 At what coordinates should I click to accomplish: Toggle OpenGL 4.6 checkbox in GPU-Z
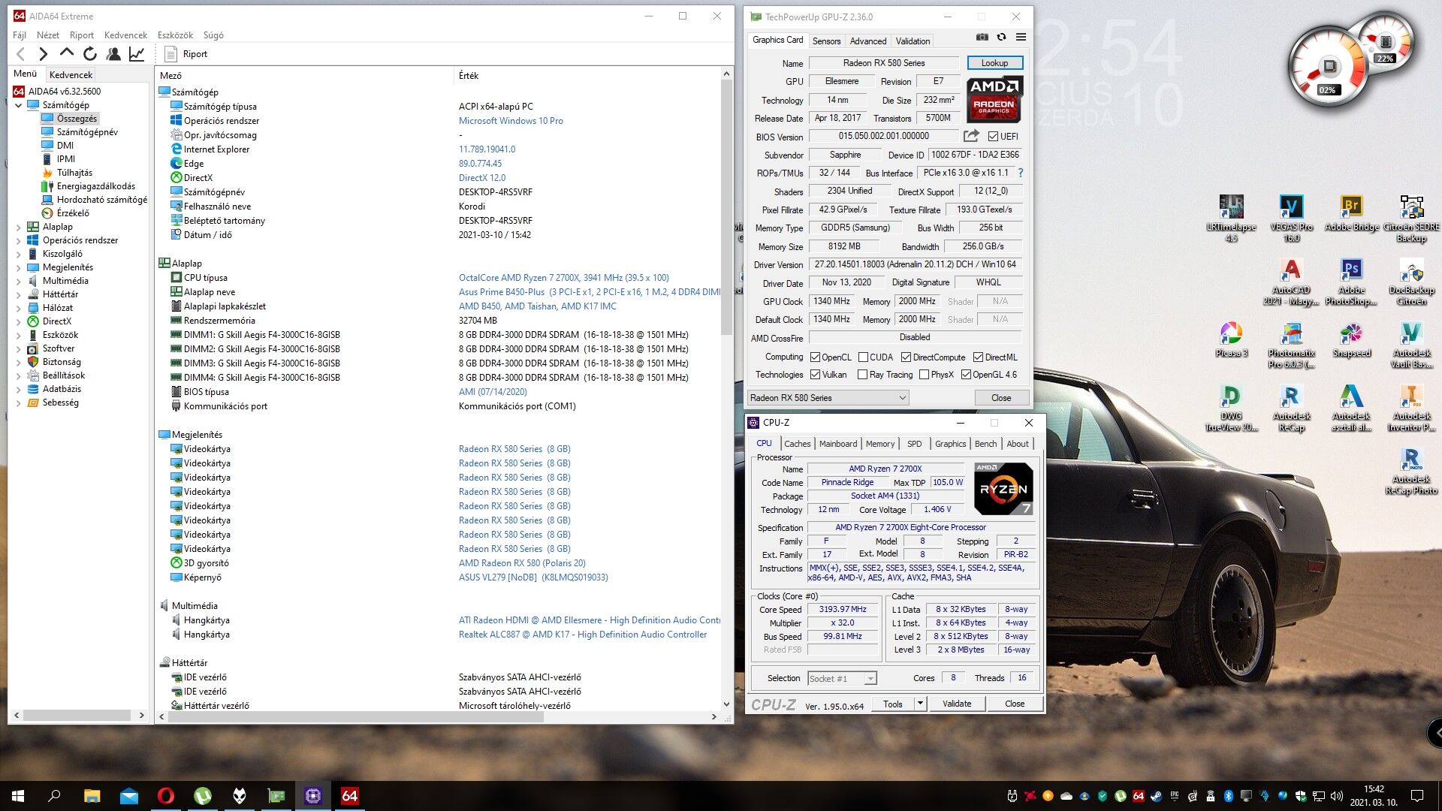[966, 375]
